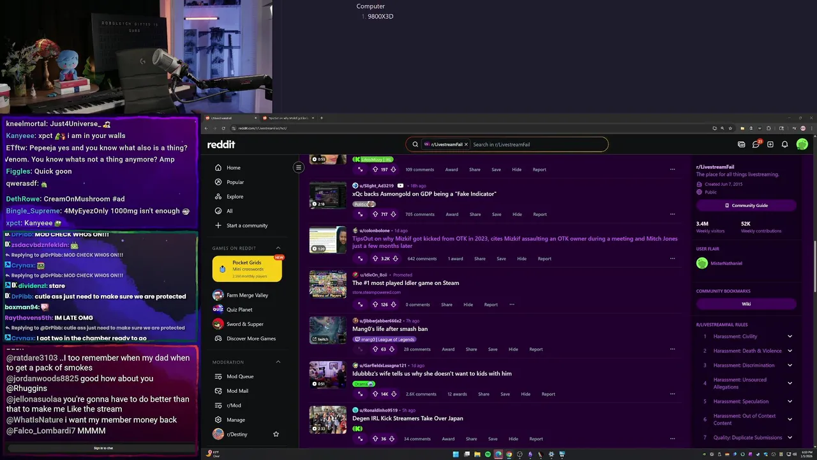This screenshot has height=460, width=817.
Task: Switch to the TipsOut browser tab
Action: [288, 118]
